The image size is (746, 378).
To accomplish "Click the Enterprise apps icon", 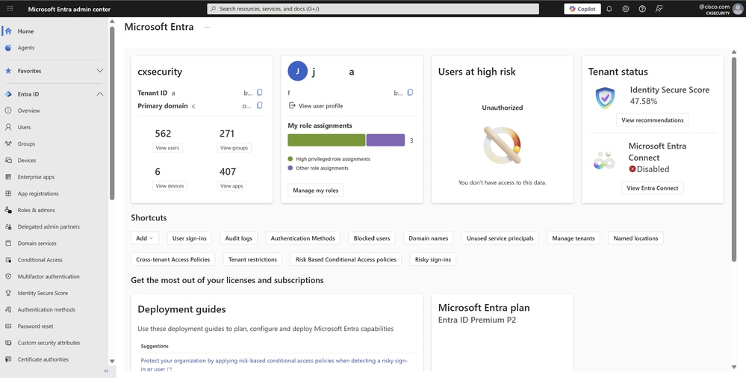I will click(8, 176).
